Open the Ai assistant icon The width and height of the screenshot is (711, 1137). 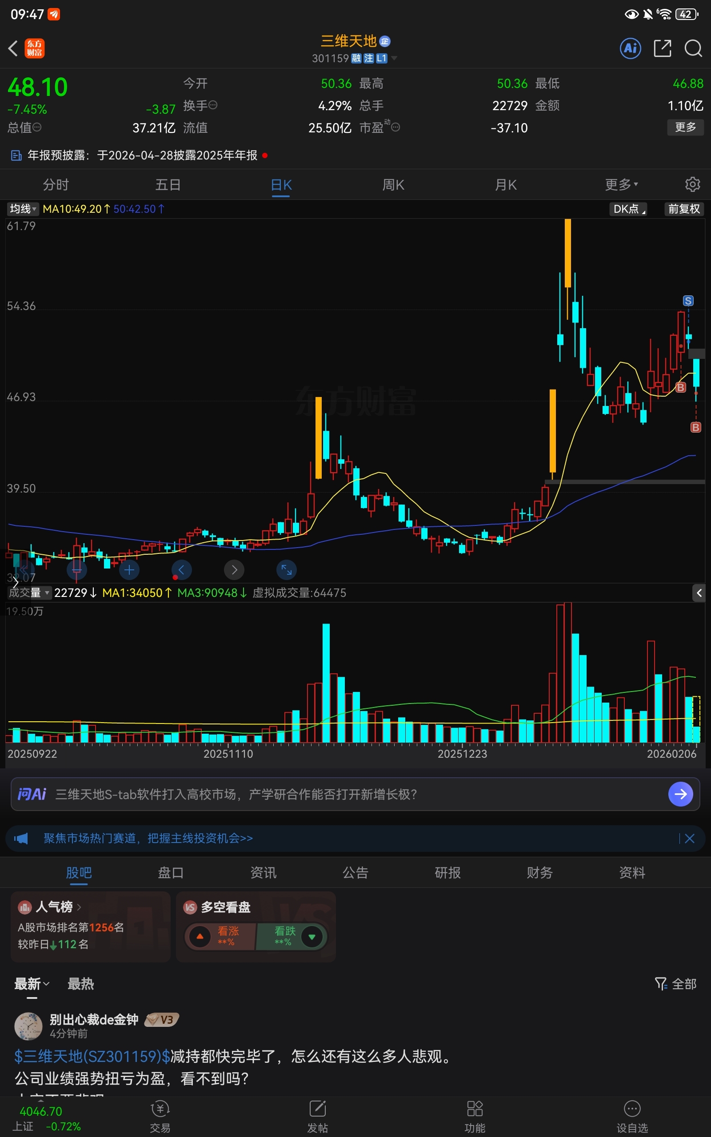630,48
